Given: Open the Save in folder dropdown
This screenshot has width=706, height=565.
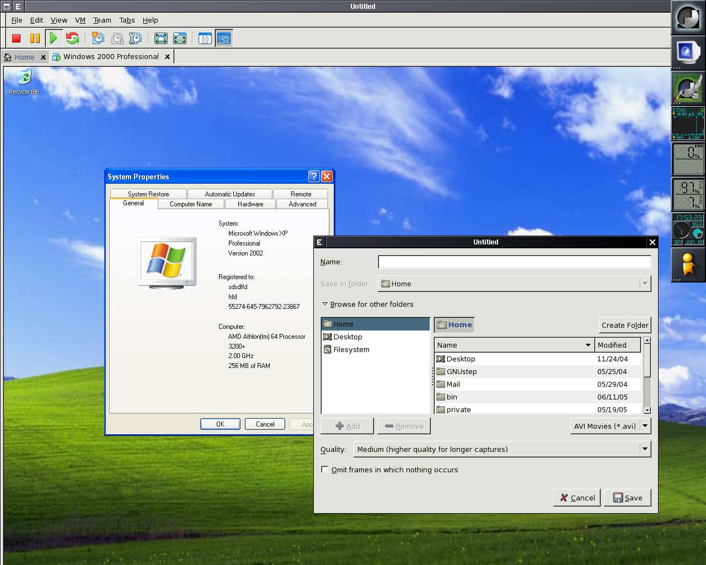Looking at the screenshot, I should pos(514,284).
